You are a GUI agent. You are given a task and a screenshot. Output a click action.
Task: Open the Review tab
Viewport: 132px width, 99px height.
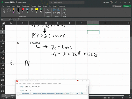[x=45, y=6]
